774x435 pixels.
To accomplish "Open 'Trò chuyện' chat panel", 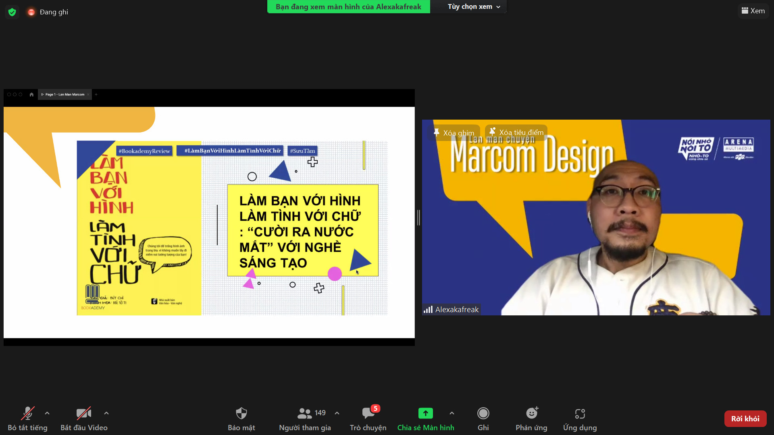I will 368,419.
